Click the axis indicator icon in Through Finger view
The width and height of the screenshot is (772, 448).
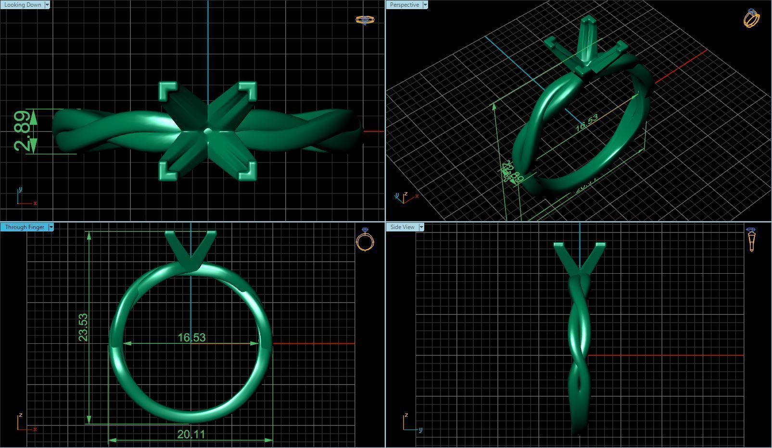point(26,423)
